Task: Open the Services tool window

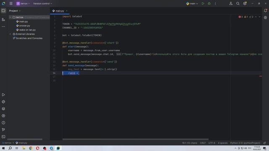Action: [3, 116]
